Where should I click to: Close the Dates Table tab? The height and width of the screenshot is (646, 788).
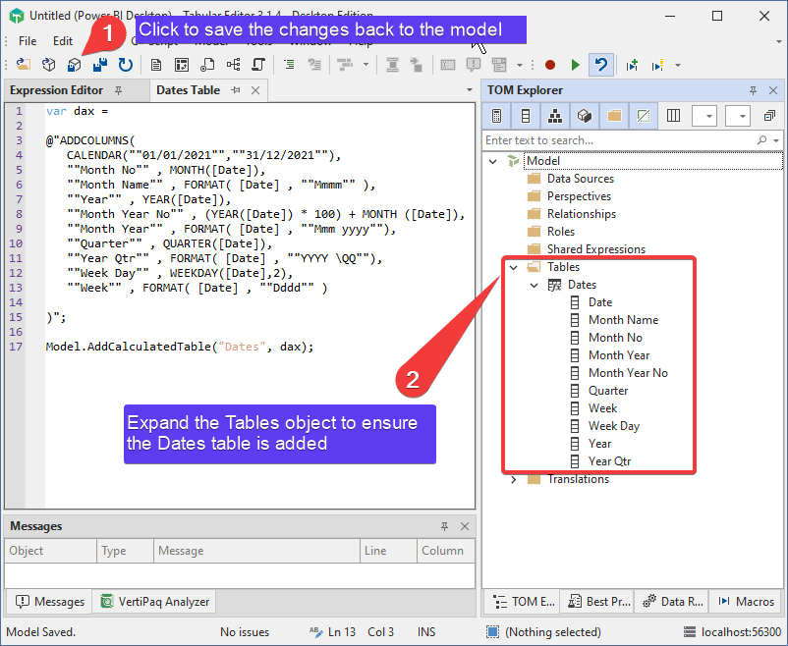255,90
